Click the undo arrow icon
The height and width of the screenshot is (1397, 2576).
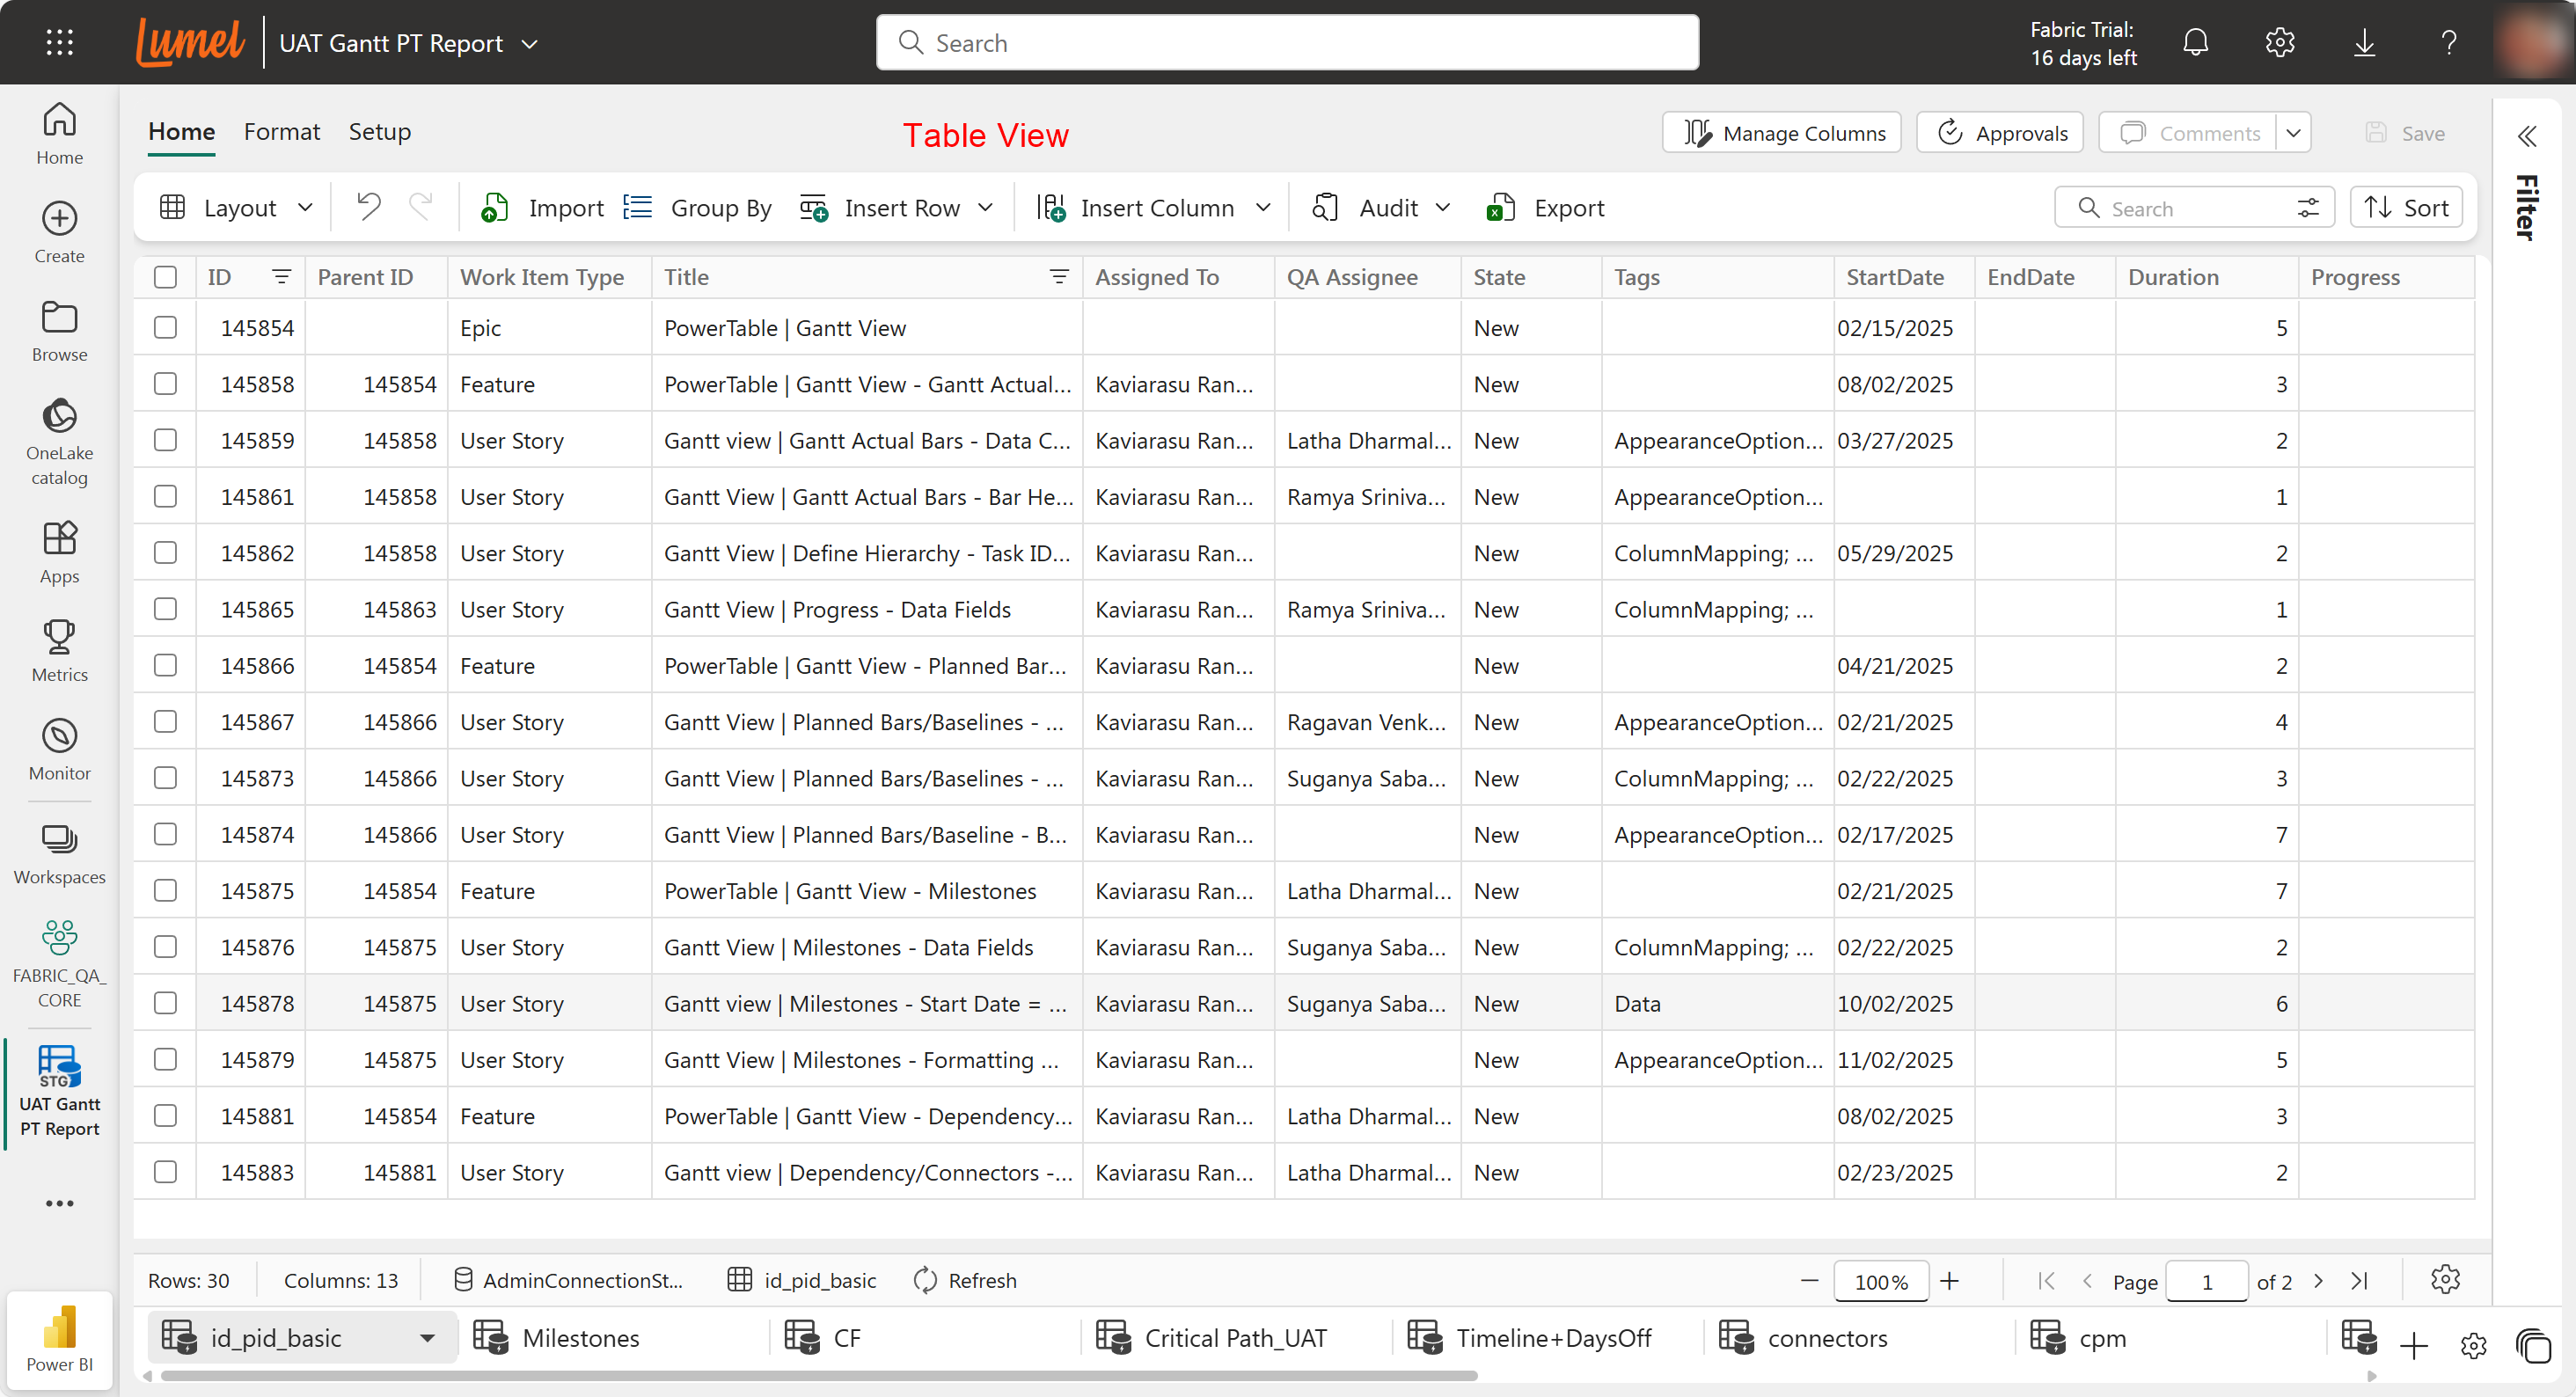369,207
